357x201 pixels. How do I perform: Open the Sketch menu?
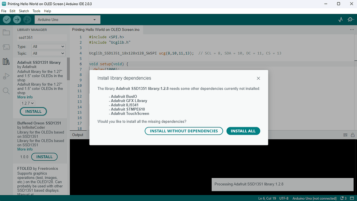click(x=24, y=11)
